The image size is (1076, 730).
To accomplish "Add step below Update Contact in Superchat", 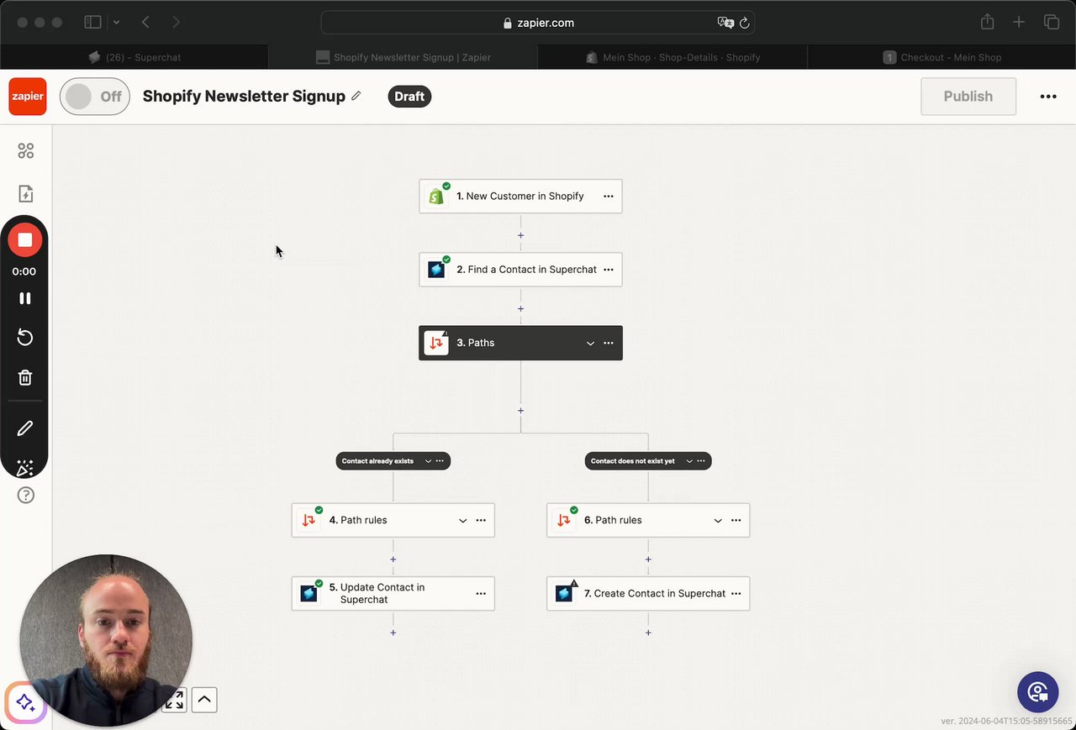I will click(393, 633).
